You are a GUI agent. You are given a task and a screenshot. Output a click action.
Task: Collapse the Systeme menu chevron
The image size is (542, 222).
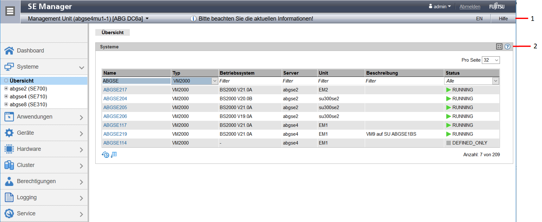pyautogui.click(x=82, y=67)
